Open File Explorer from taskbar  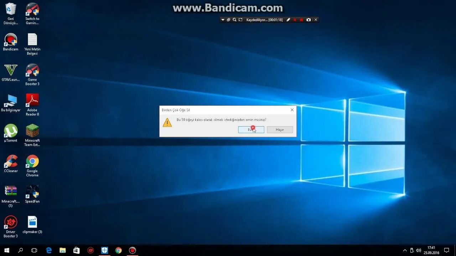63,250
